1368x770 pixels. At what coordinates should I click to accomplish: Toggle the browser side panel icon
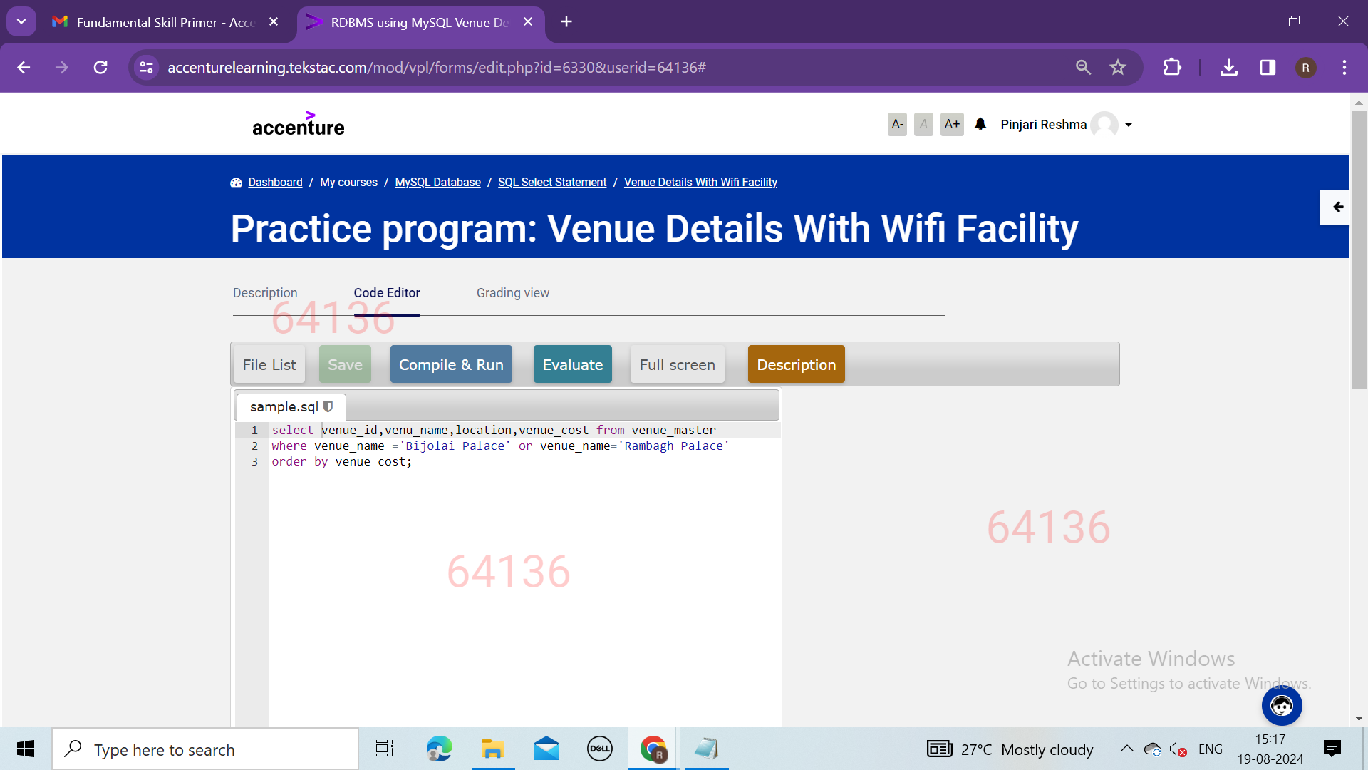click(1268, 67)
